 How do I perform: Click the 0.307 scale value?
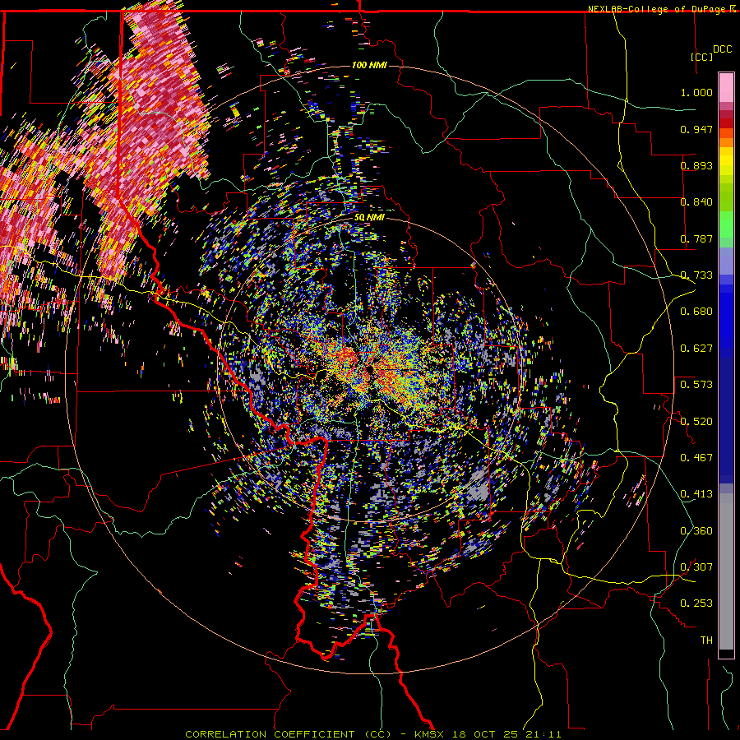(x=696, y=567)
